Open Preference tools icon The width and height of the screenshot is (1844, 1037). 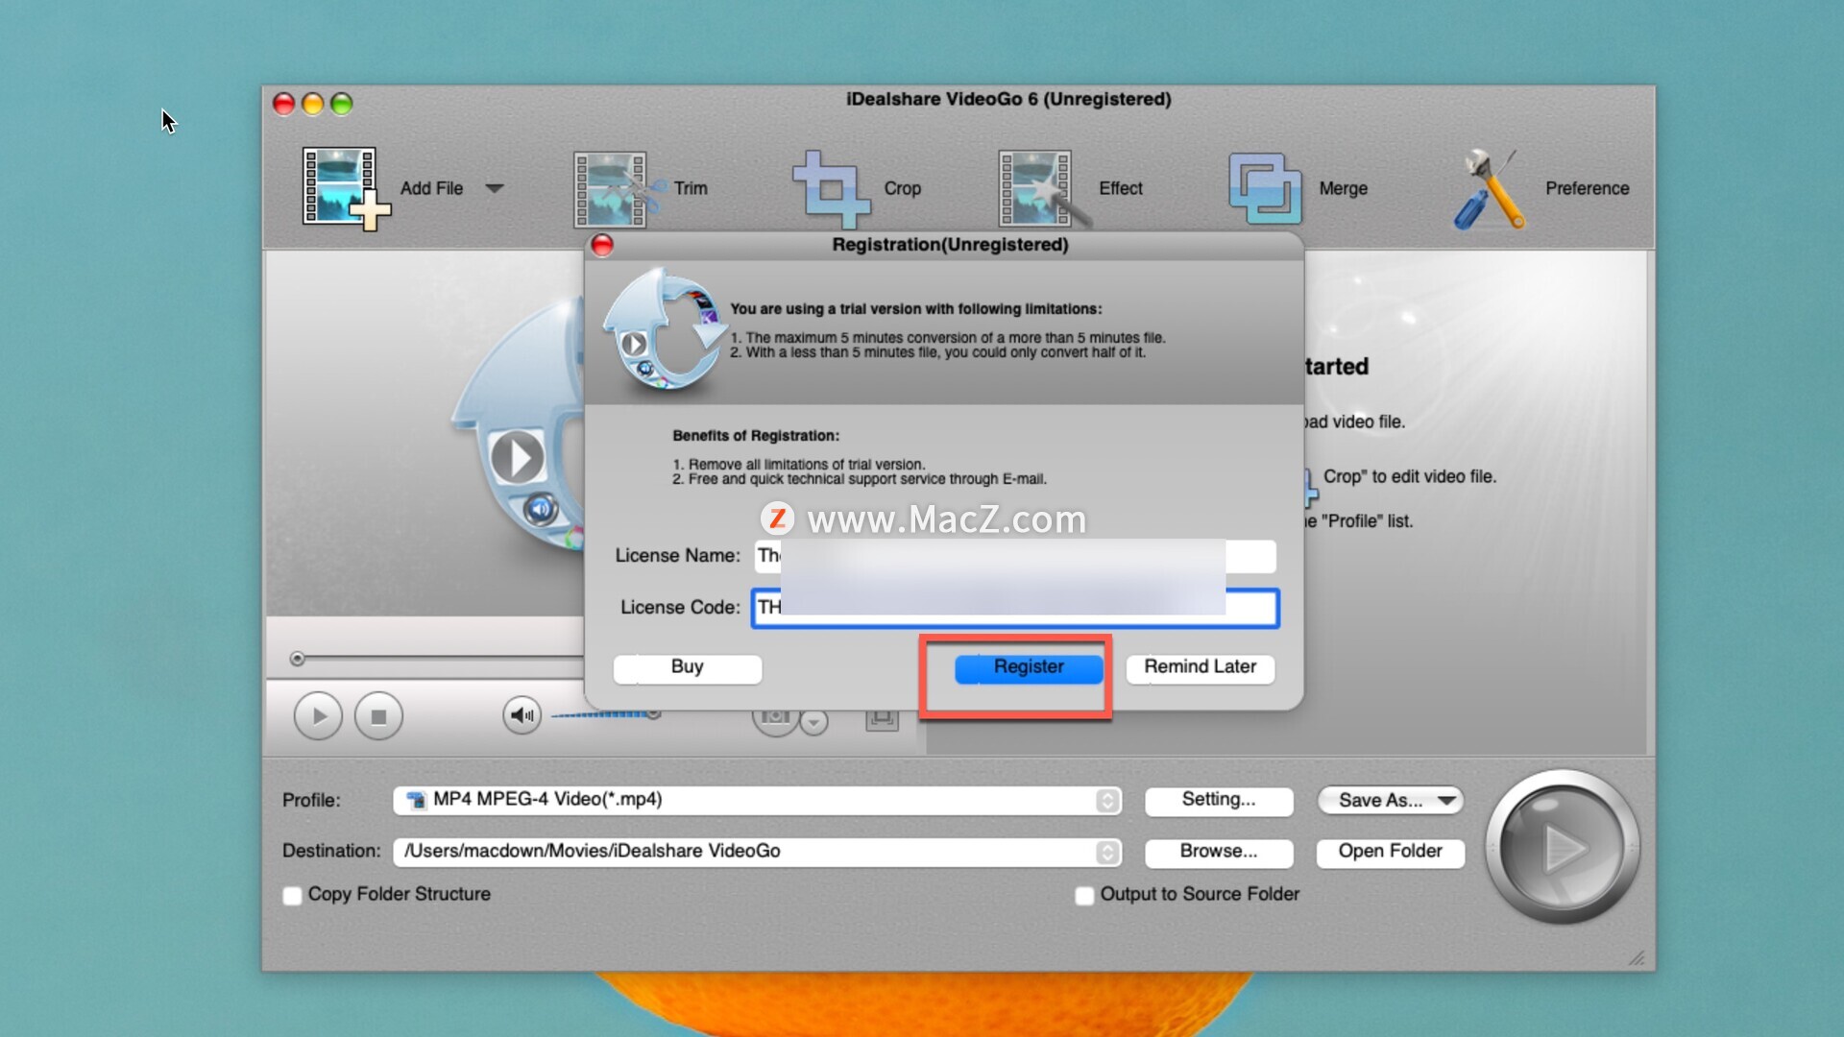pyautogui.click(x=1490, y=188)
